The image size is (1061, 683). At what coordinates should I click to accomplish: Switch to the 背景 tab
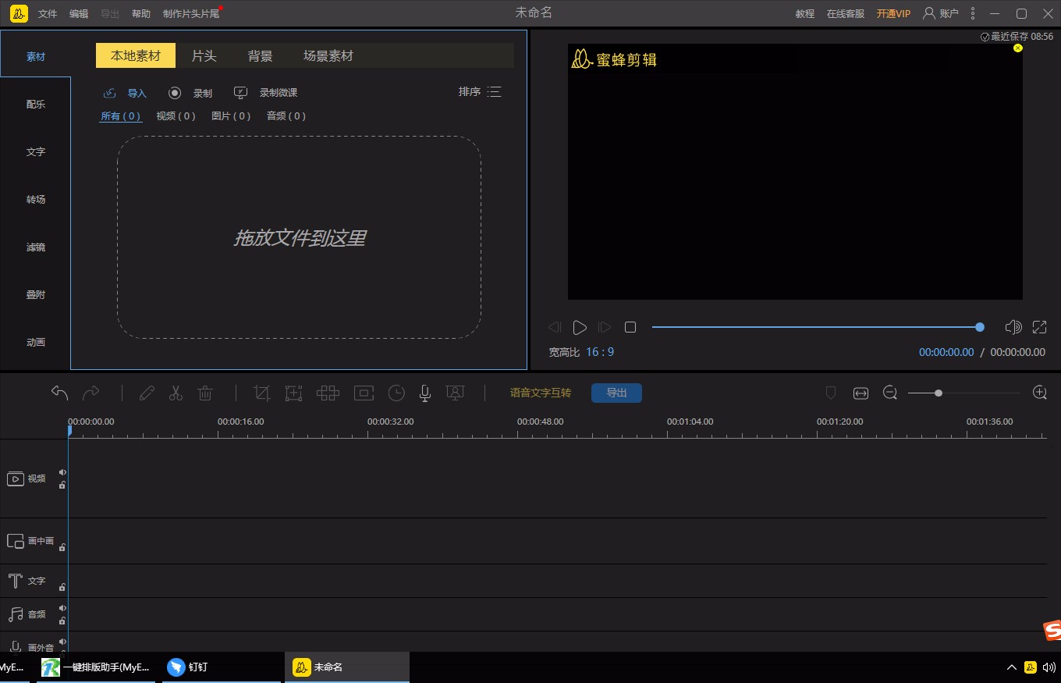[260, 56]
